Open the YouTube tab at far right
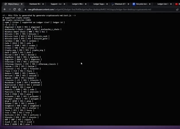Viewport: 180px width, 129px height. [x=177, y=4]
